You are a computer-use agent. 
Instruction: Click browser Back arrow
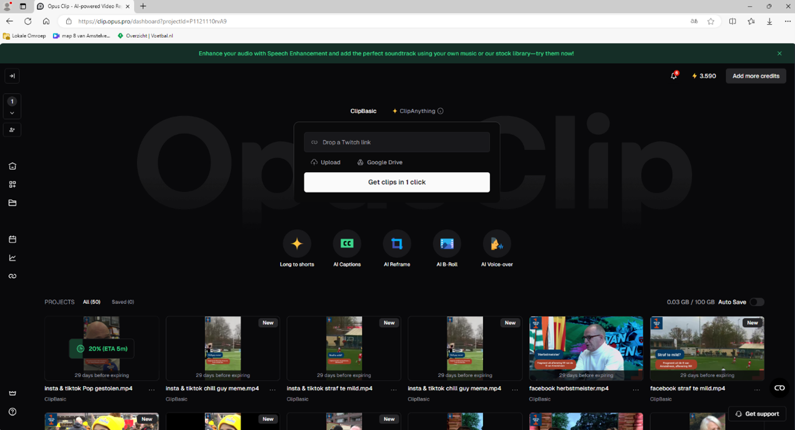(10, 21)
